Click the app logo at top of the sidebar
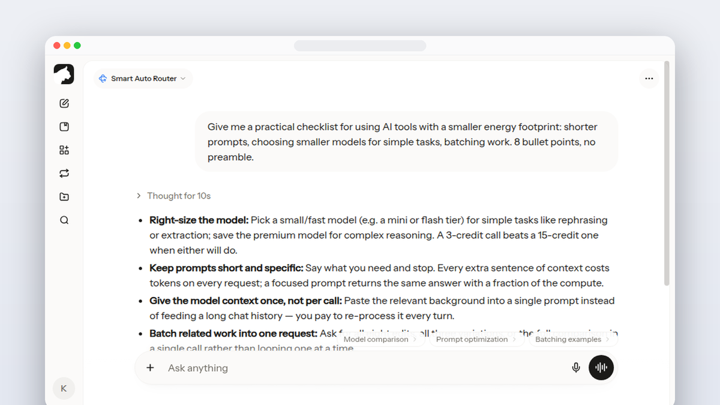 pos(64,74)
